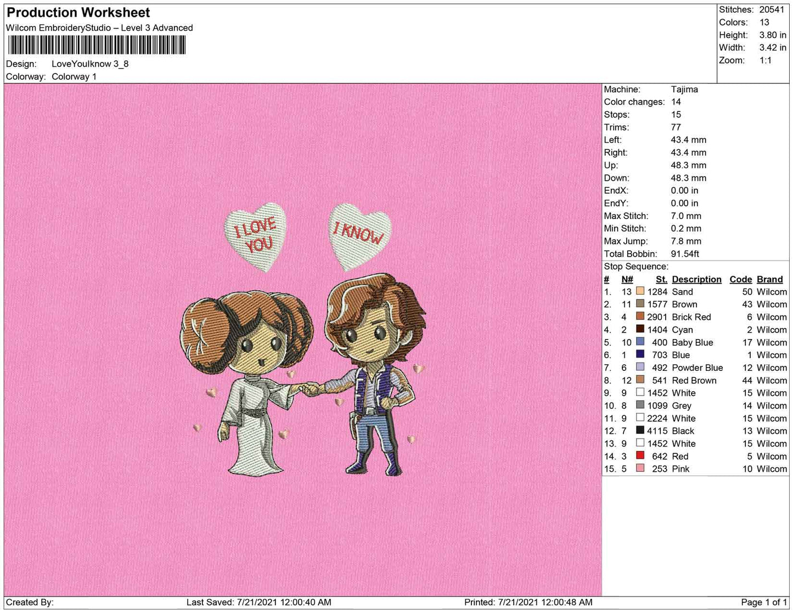793x610 pixels.
Task: Select the 2224 White swatch in stop 11
Action: point(640,417)
